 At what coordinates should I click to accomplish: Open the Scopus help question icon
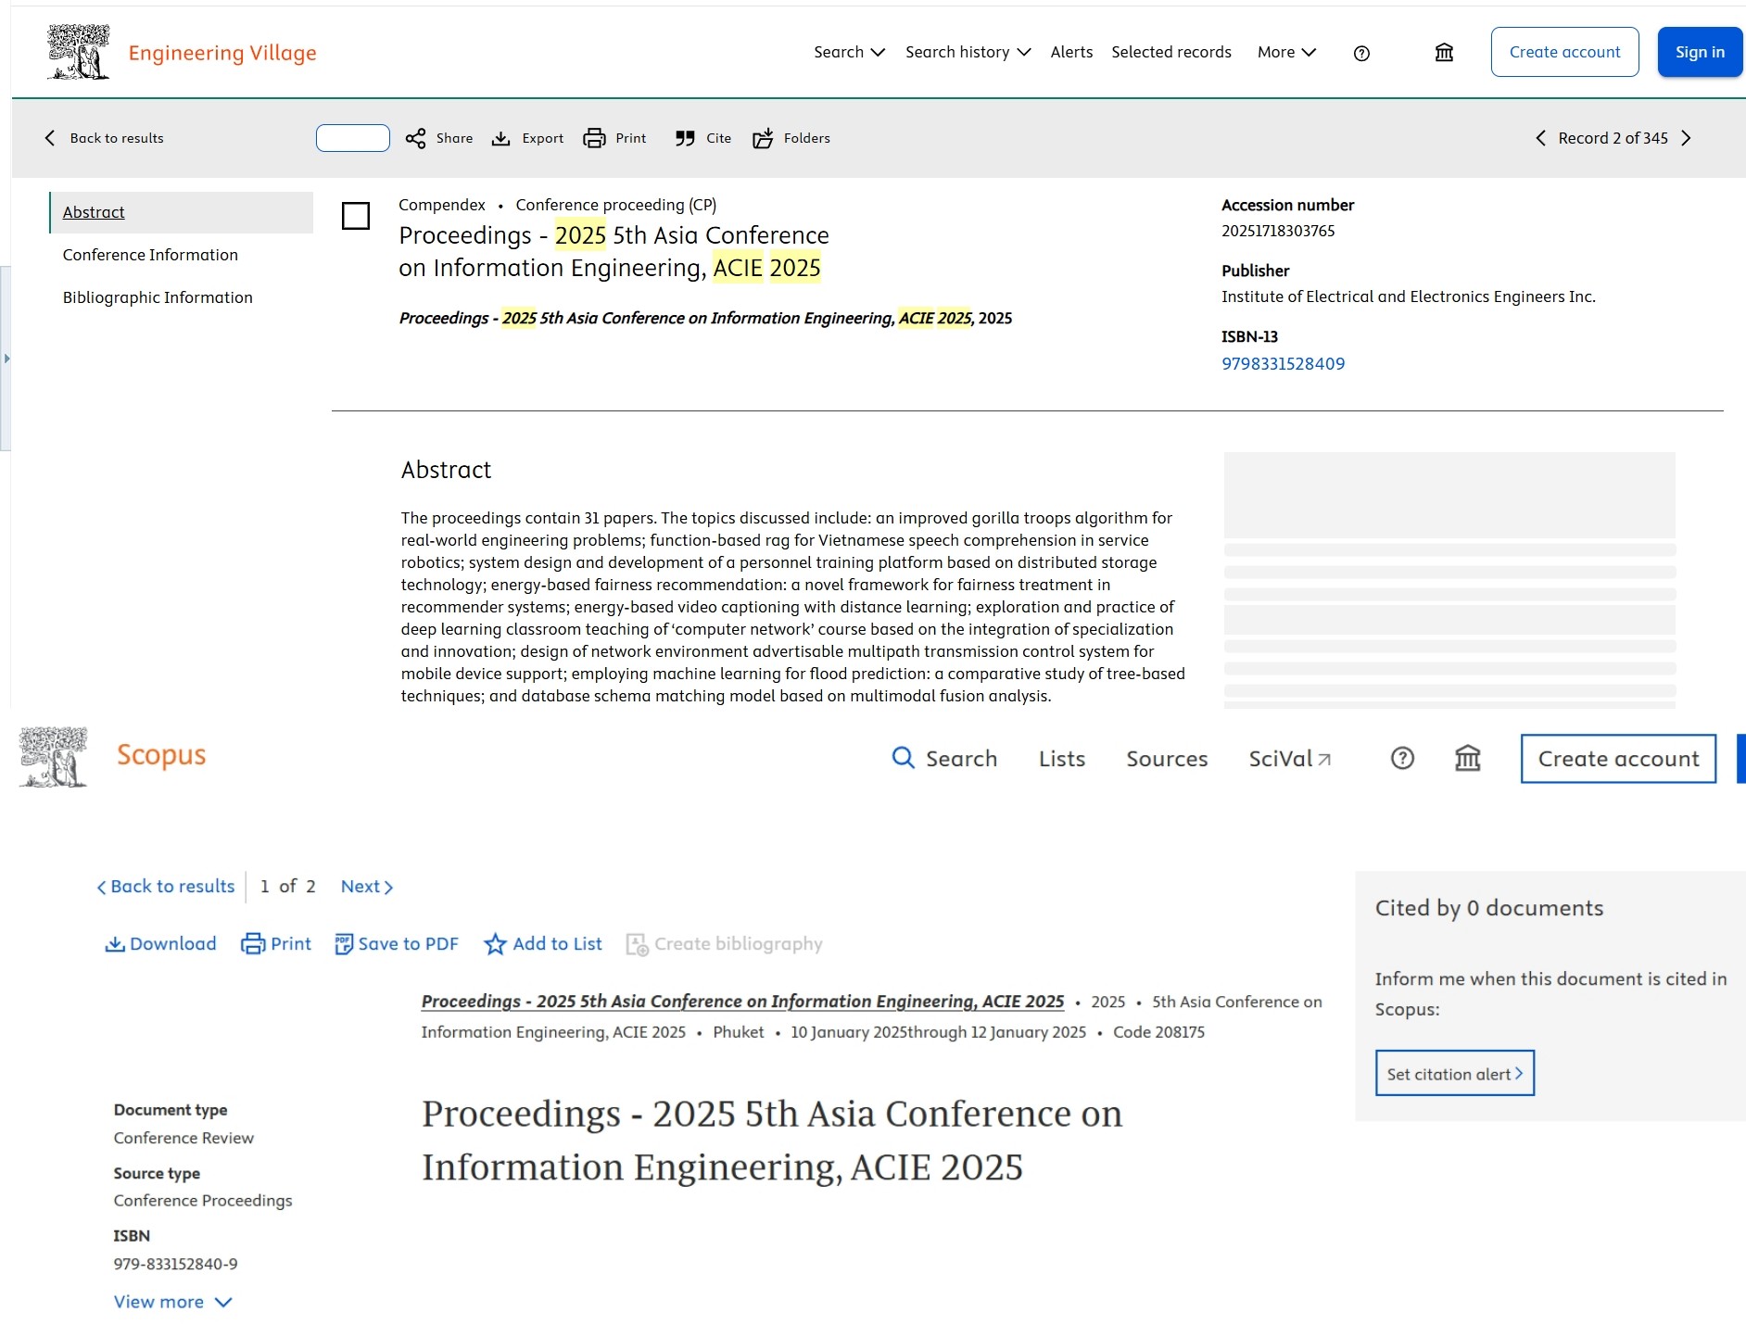pyautogui.click(x=1402, y=758)
